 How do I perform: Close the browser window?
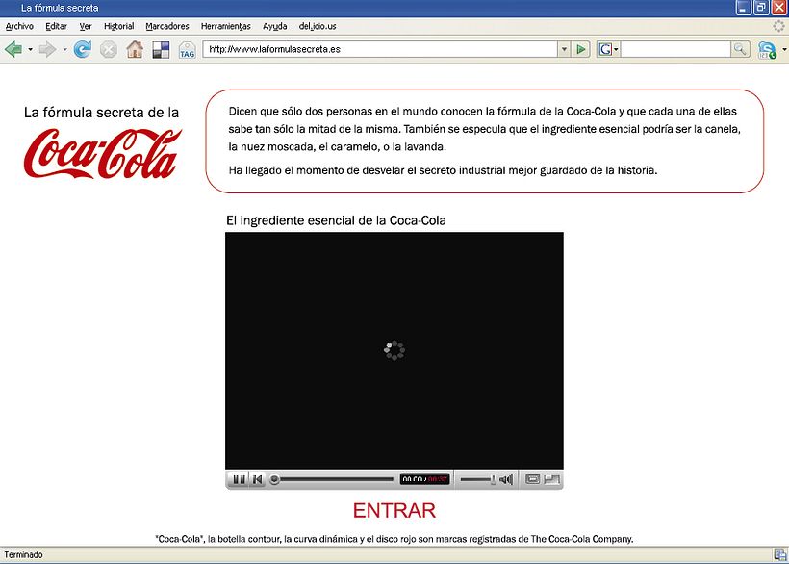click(779, 8)
